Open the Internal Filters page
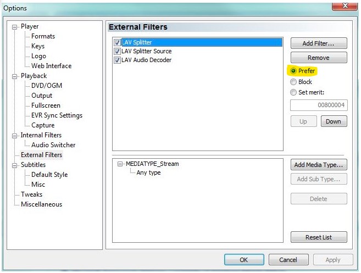The width and height of the screenshot is (361, 273). [41, 135]
